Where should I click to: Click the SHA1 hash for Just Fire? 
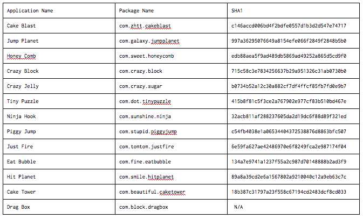tap(289, 147)
